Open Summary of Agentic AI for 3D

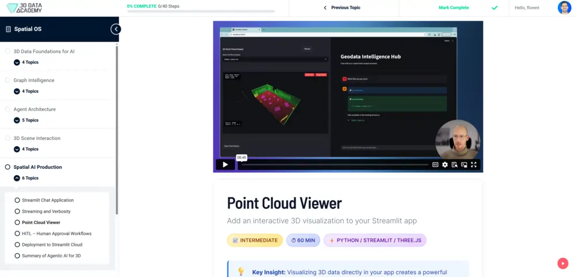[x=51, y=255]
